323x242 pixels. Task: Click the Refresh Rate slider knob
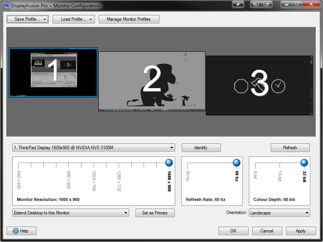click(x=237, y=163)
